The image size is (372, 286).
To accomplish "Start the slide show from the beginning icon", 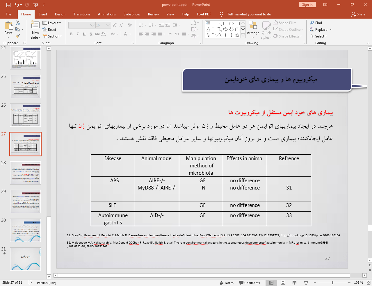I will click(35, 5).
